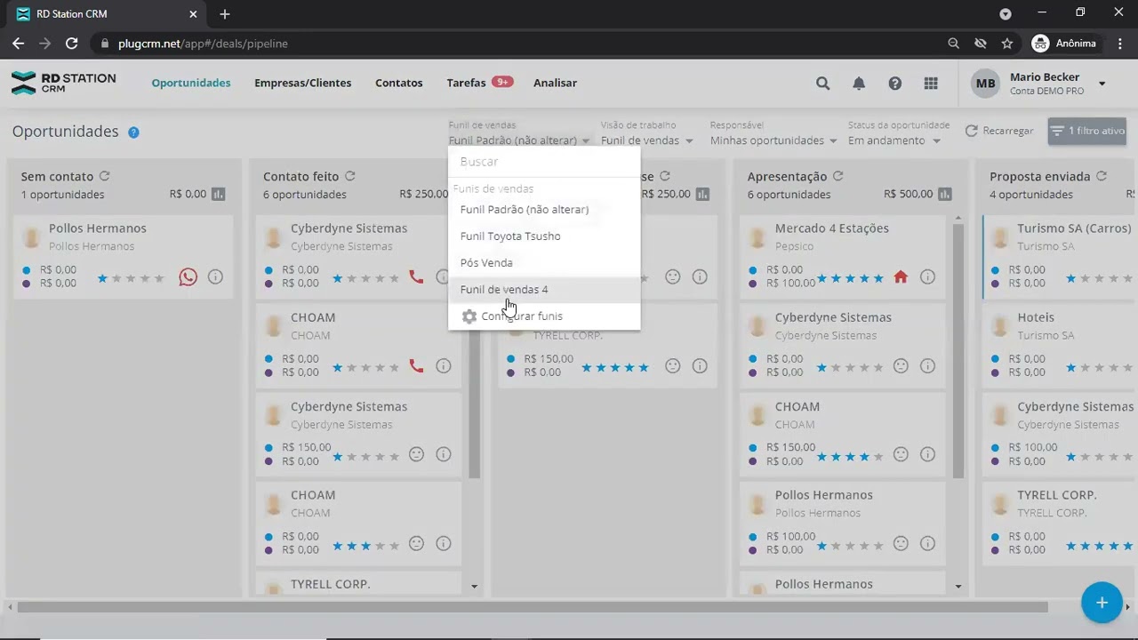
Task: Click the reload page browser button
Action: coord(72,43)
